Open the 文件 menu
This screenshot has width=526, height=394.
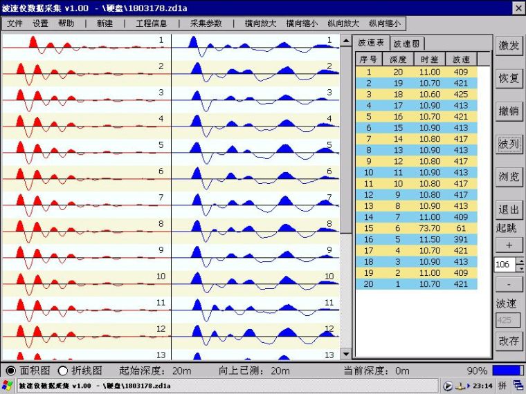(x=15, y=23)
